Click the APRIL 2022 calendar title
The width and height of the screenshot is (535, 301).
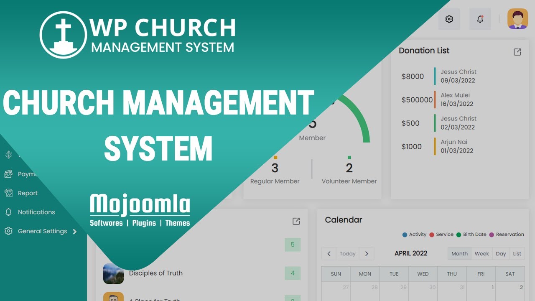(x=411, y=253)
